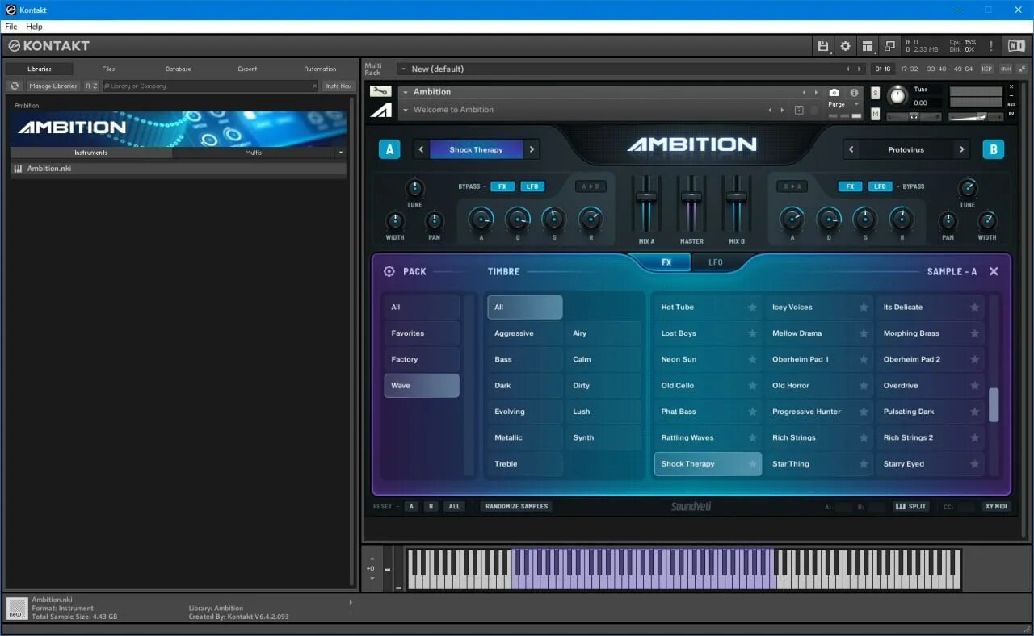
Task: Click the NI logo button
Action: click(1015, 46)
